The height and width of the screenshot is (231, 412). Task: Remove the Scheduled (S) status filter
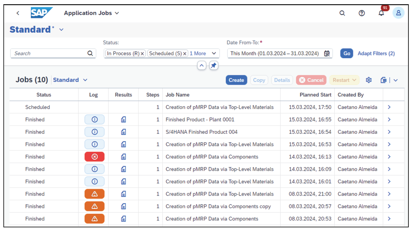[185, 54]
